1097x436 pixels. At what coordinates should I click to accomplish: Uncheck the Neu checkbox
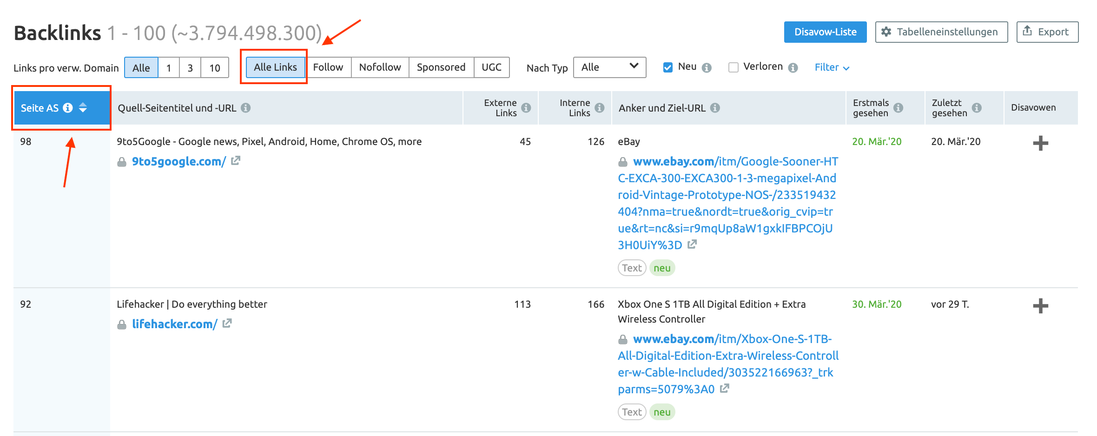tap(668, 67)
